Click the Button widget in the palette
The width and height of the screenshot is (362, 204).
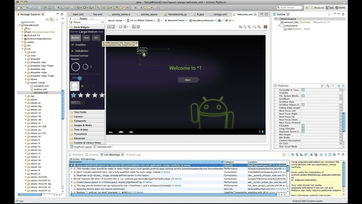tap(75, 38)
